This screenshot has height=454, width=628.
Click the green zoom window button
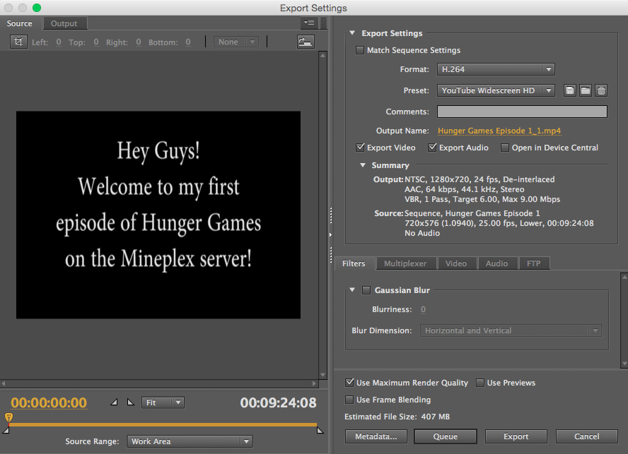click(37, 8)
